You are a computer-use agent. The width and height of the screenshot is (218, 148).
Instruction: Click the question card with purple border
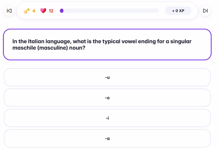(107, 45)
